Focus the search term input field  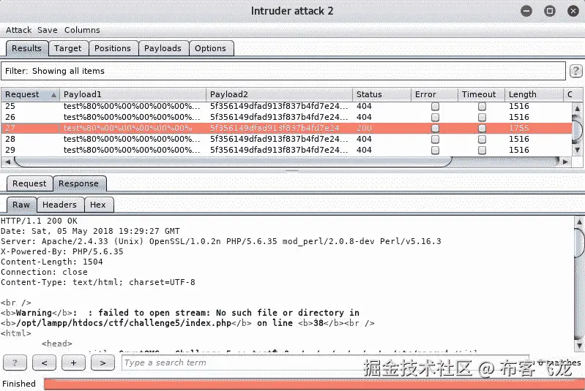tap(324, 362)
